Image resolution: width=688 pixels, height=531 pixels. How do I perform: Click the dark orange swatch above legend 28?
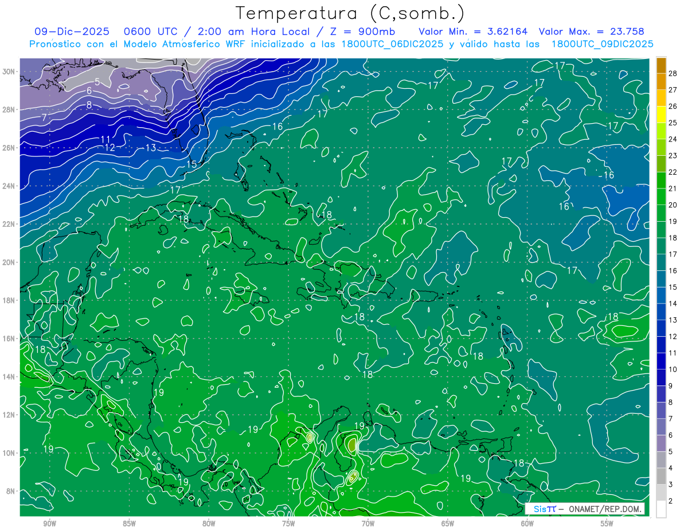click(x=661, y=65)
